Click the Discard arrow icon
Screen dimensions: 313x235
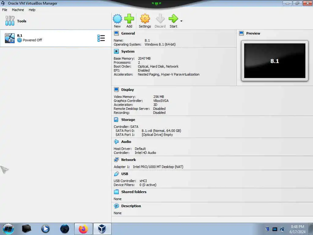point(160,19)
